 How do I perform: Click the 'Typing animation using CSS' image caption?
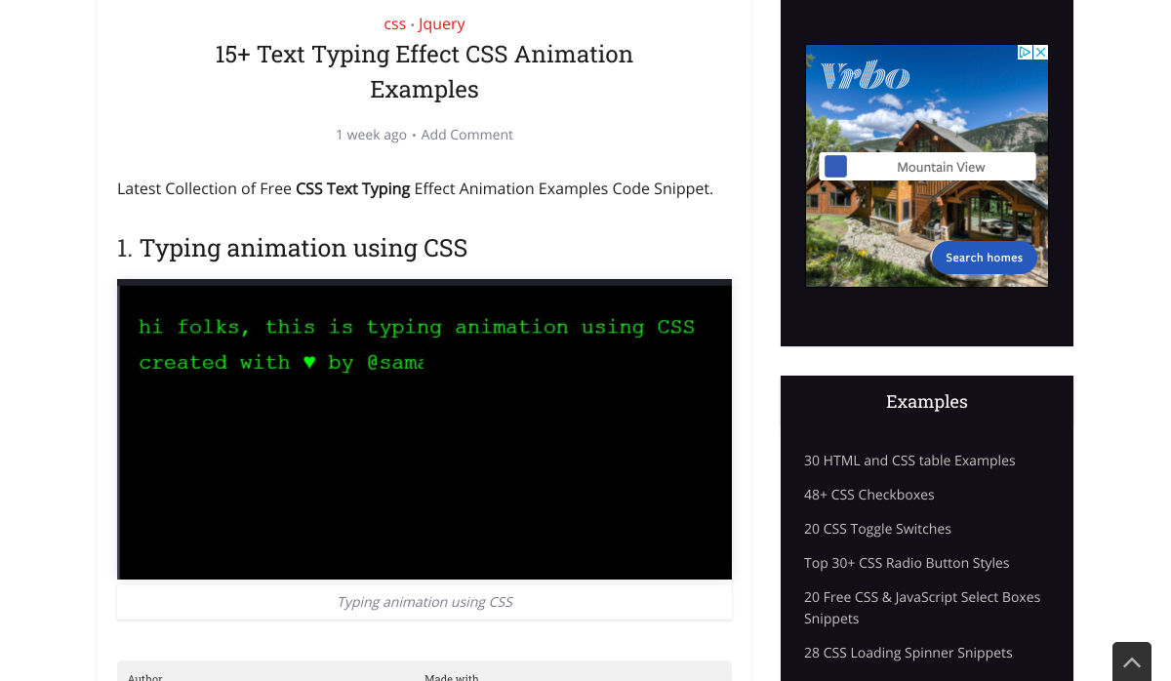(x=424, y=602)
